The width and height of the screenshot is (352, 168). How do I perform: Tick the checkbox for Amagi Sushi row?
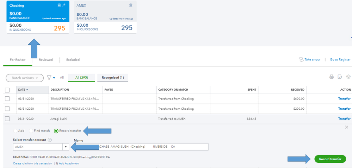[7, 119]
